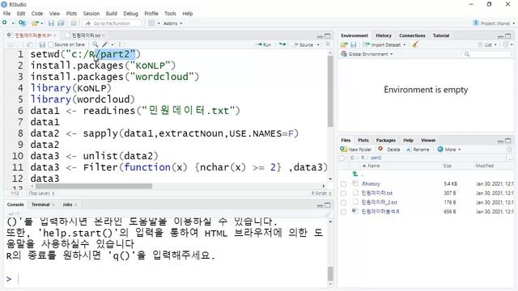Open the Session menu
Image resolution: width=518 pixels, height=291 pixels.
click(x=91, y=14)
